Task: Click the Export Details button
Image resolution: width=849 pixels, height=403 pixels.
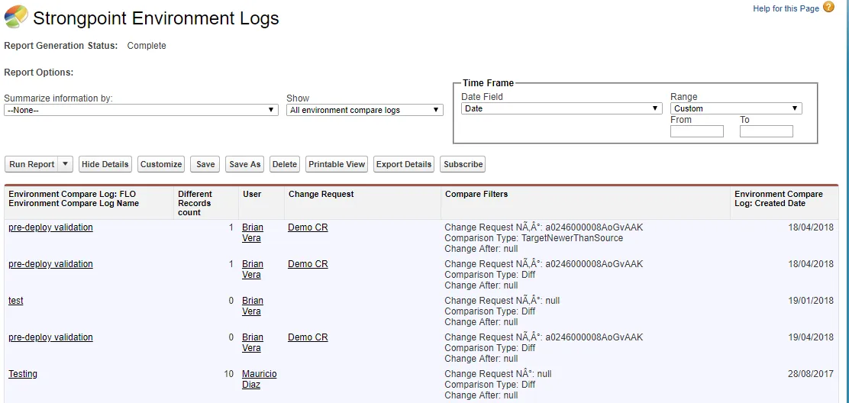Action: 404,164
